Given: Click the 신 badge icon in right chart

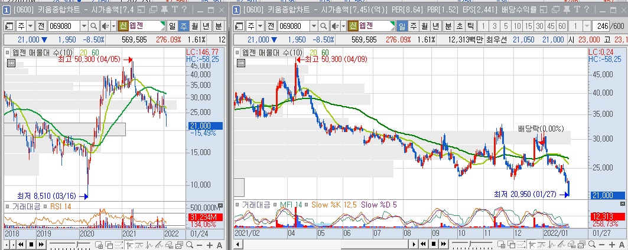Looking at the screenshot, I should click(353, 27).
